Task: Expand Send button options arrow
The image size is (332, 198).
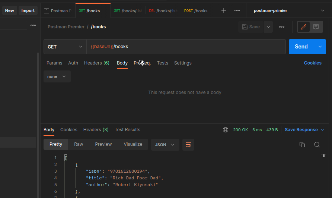Action: pos(320,47)
